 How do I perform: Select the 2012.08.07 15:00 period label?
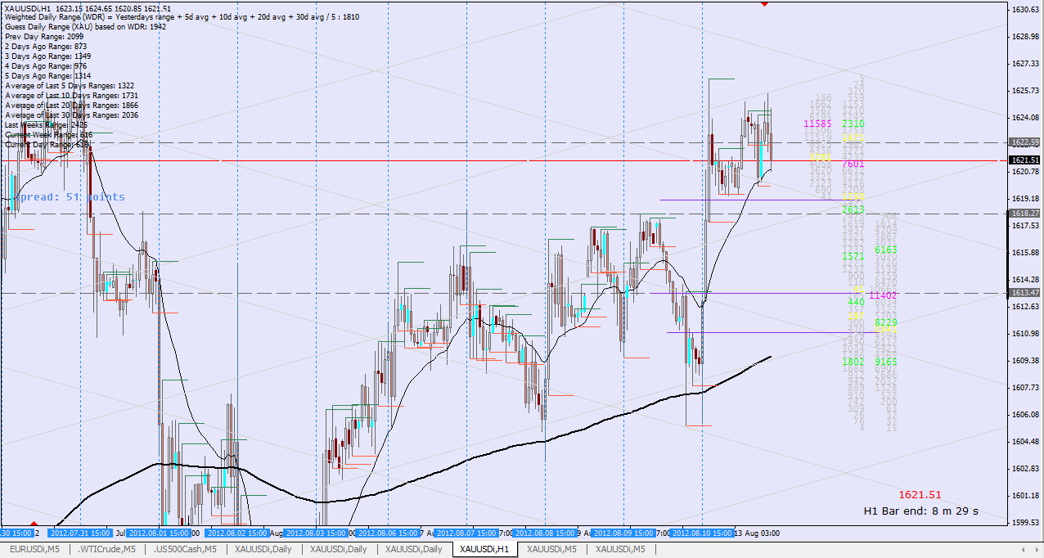pyautogui.click(x=466, y=533)
